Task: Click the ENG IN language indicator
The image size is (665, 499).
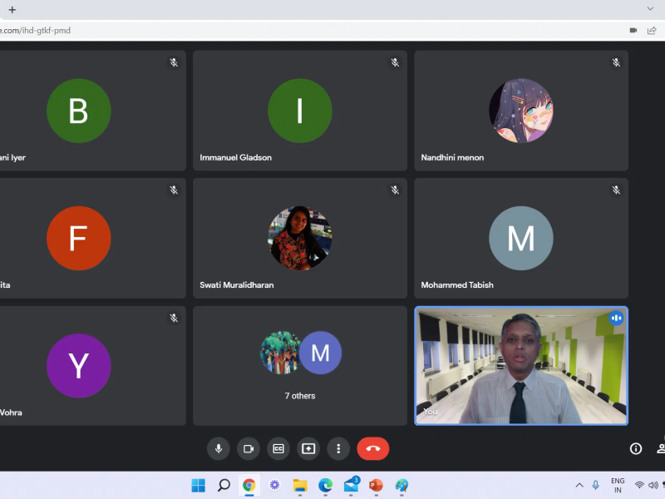Action: point(618,485)
